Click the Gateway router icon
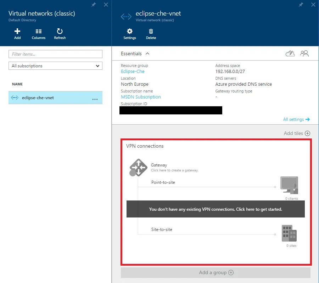 (138, 168)
